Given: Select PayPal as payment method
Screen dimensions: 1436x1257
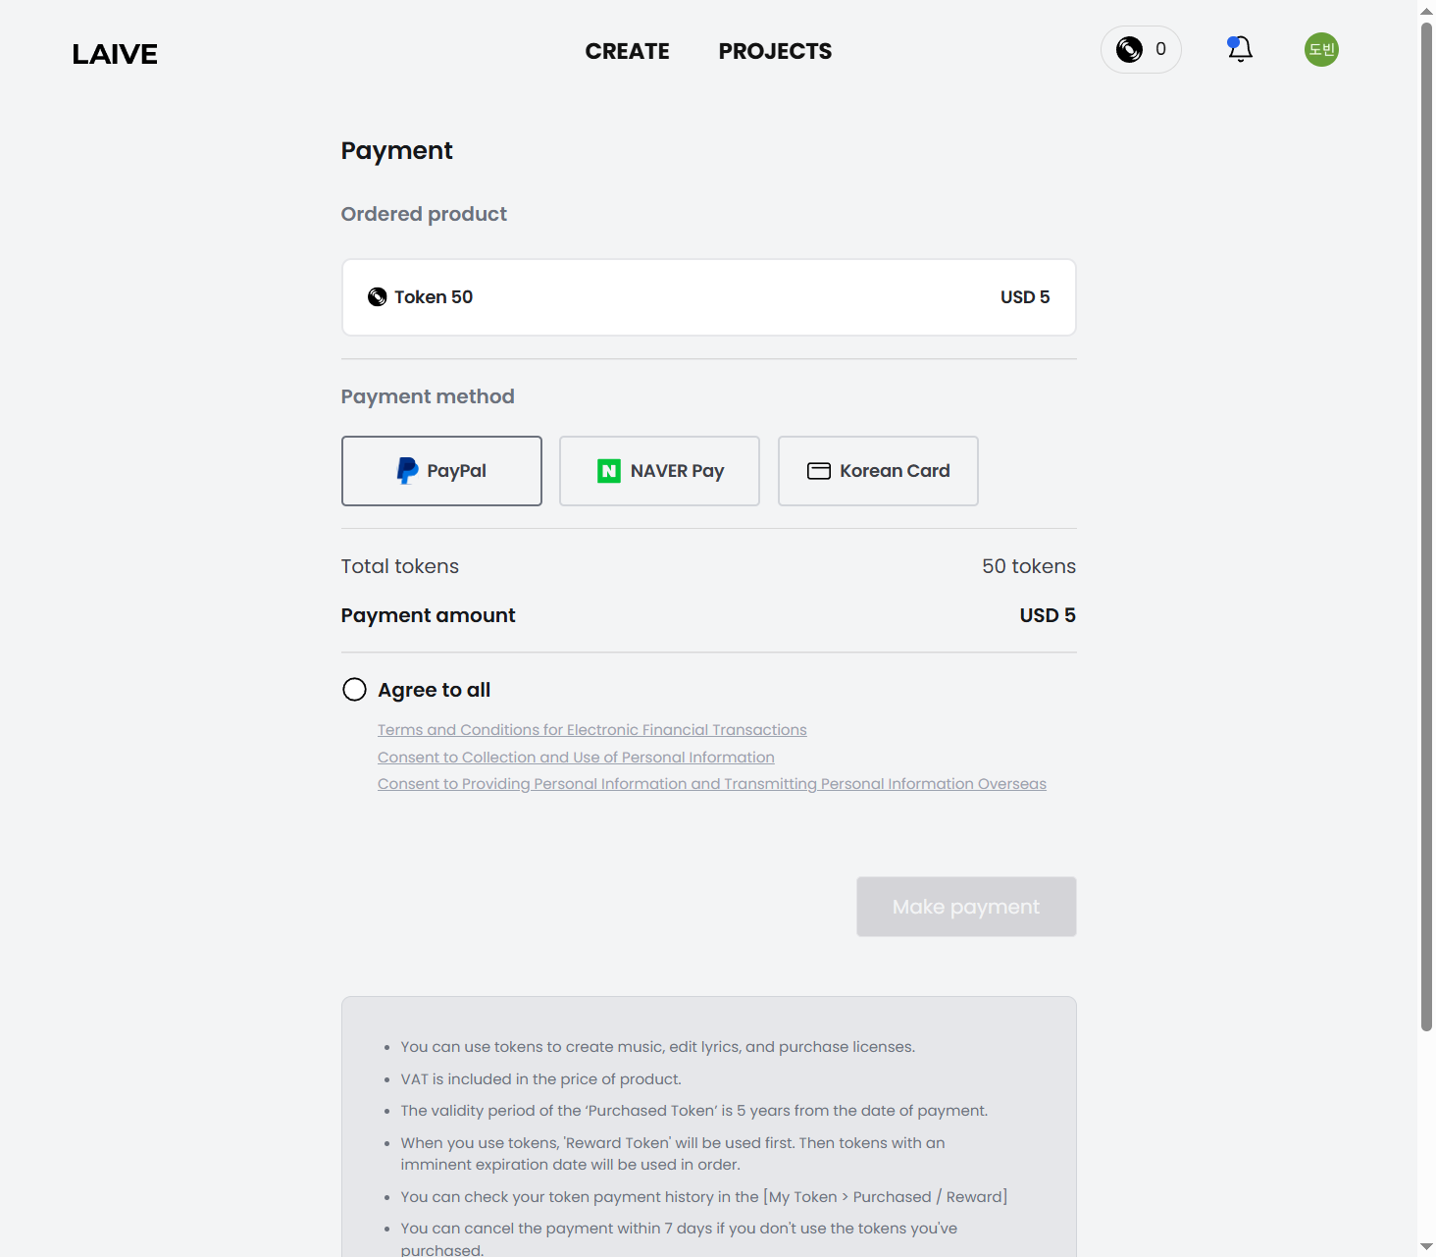Looking at the screenshot, I should pyautogui.click(x=441, y=471).
